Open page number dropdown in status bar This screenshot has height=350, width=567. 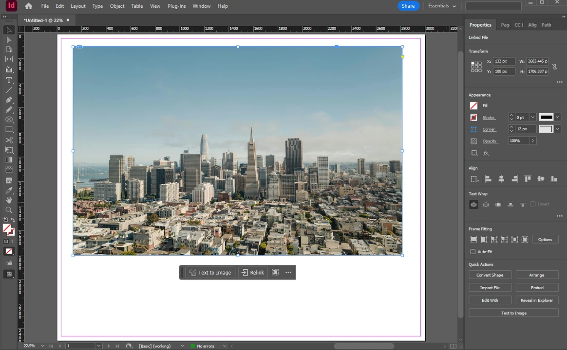point(99,346)
